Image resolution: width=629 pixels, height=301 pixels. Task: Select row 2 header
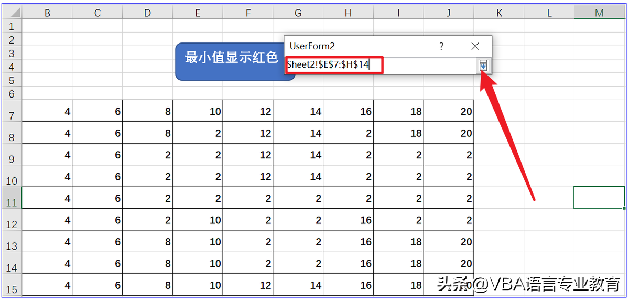[x=12, y=39]
